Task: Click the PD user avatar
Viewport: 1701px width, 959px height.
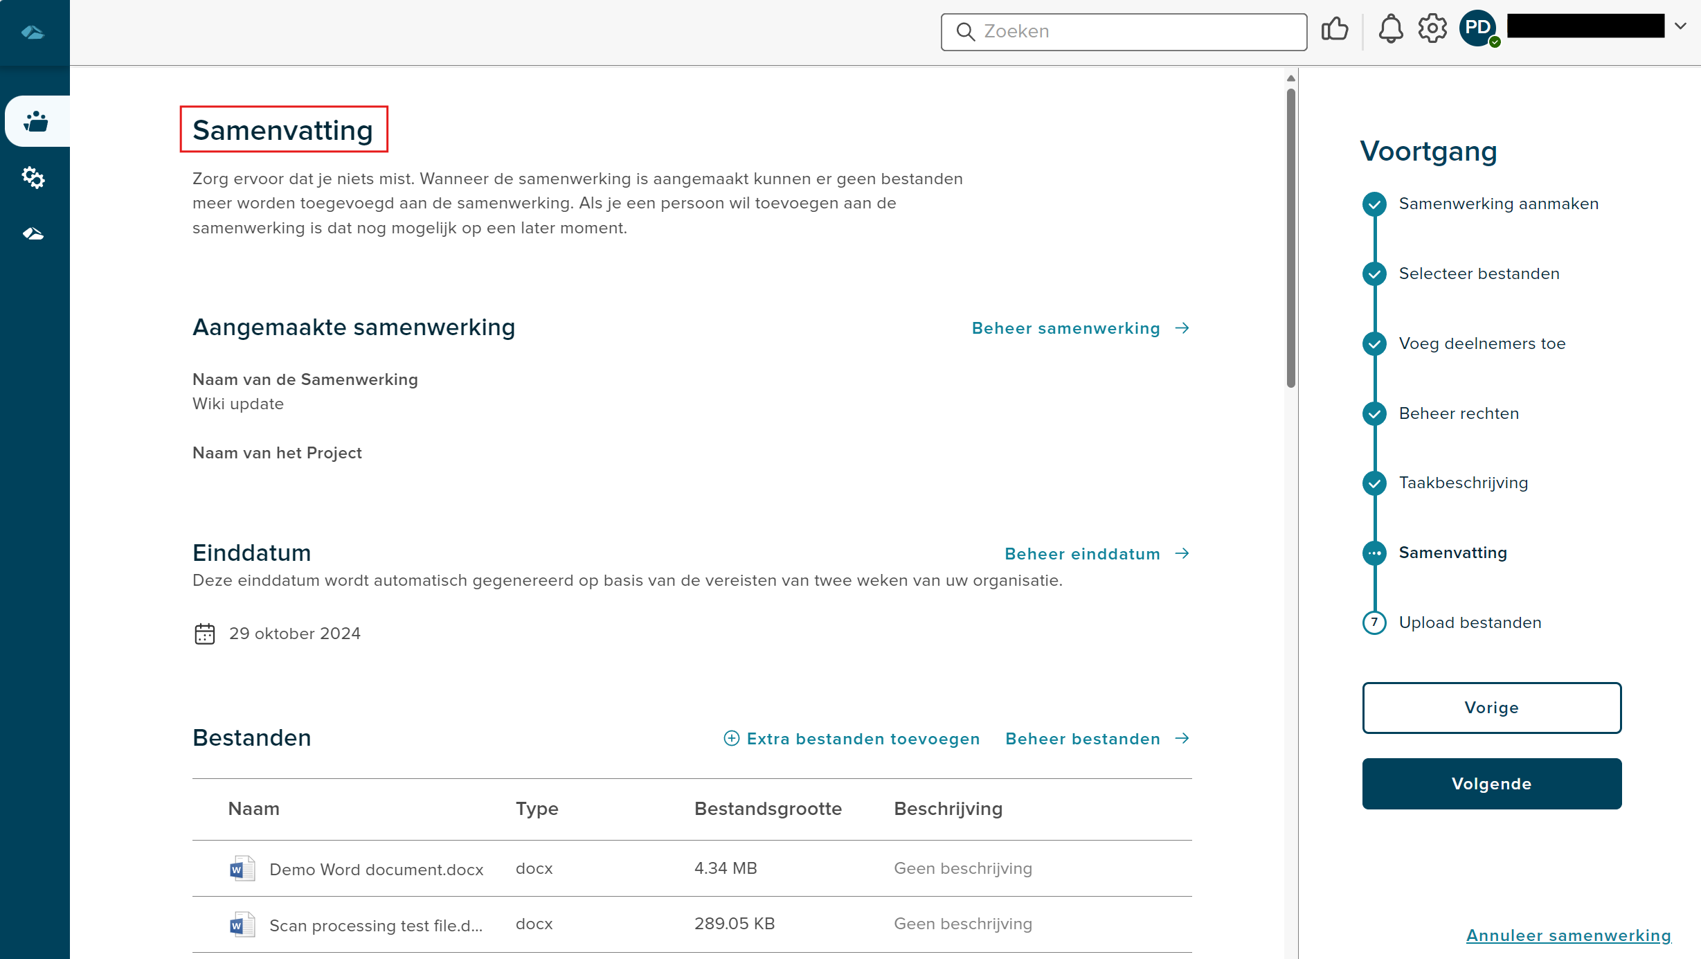Action: [1478, 29]
